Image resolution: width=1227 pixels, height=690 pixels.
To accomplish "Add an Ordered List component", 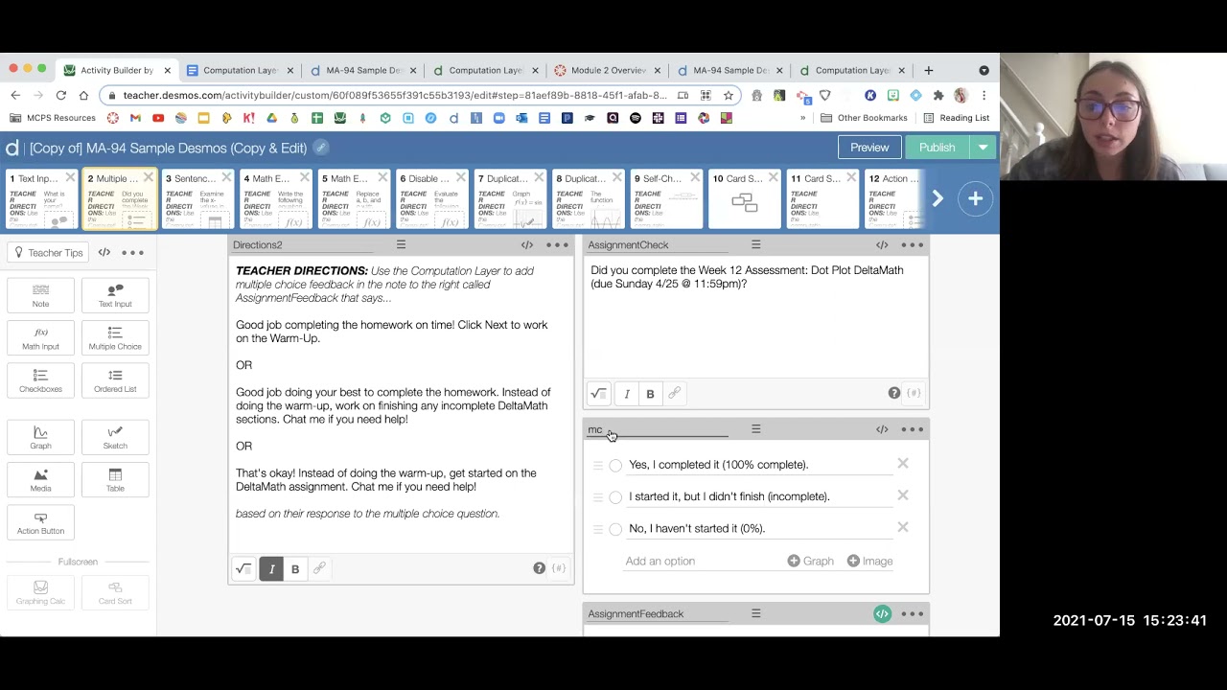I will pos(115,380).
